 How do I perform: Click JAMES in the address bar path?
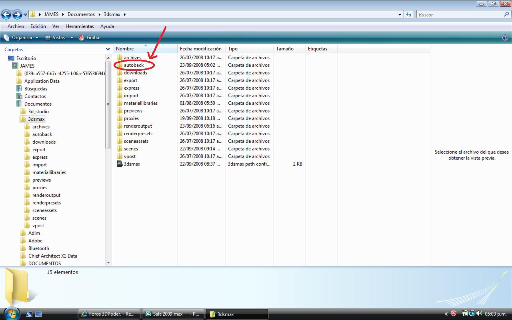tap(51, 14)
